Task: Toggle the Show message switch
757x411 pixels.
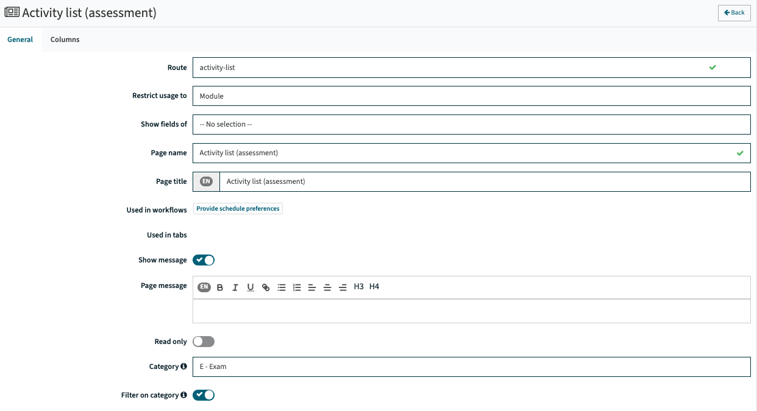Action: (204, 260)
